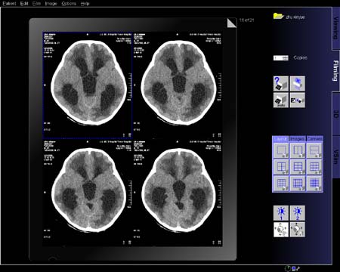The width and height of the screenshot is (340, 272).
Task: Click the clear film sheet icon
Action: pos(298,84)
